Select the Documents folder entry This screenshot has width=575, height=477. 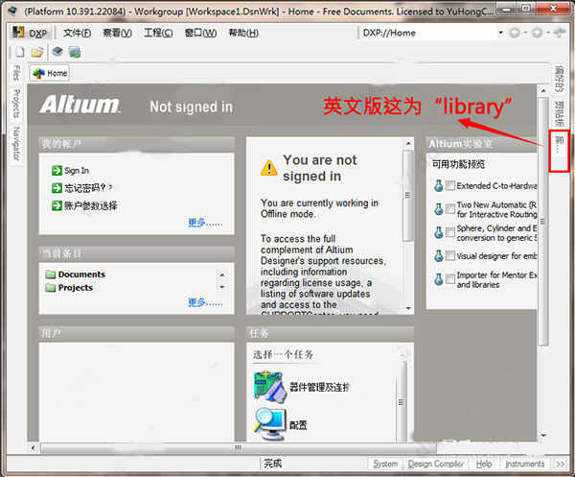pyautogui.click(x=75, y=274)
